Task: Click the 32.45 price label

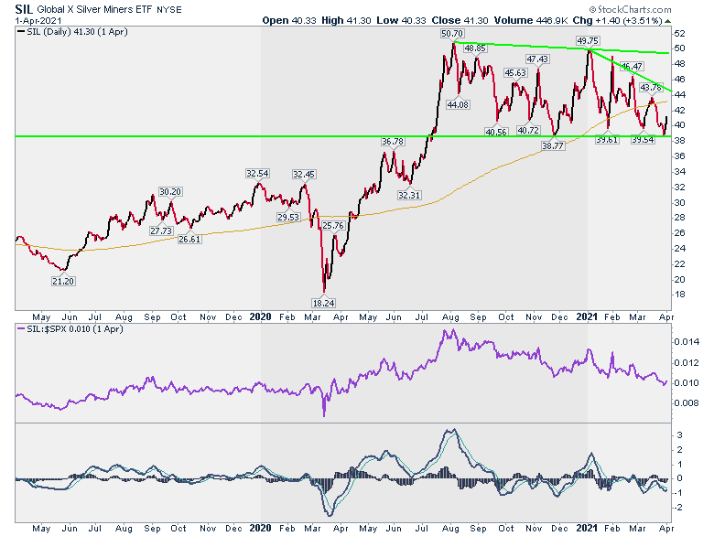Action: [304, 175]
